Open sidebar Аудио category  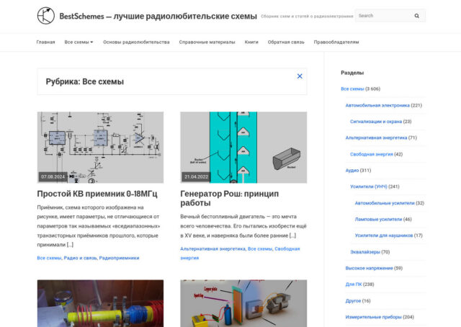click(352, 170)
